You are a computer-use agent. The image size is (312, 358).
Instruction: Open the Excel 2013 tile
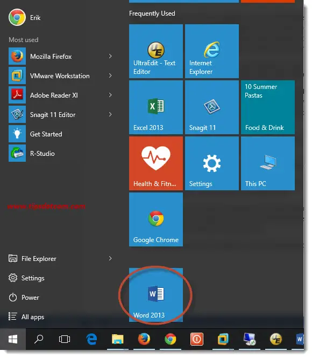pos(156,107)
